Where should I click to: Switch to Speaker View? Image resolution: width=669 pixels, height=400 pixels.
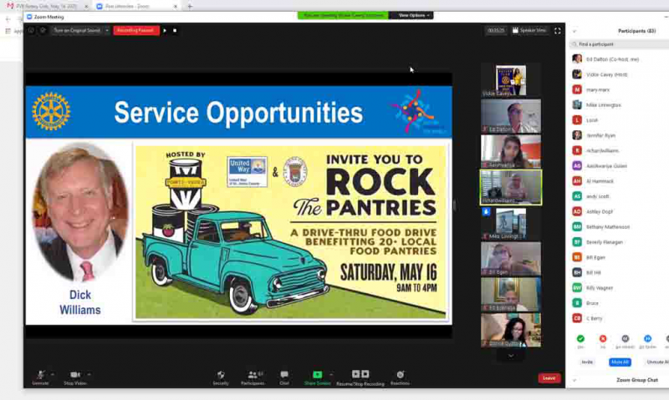click(529, 30)
